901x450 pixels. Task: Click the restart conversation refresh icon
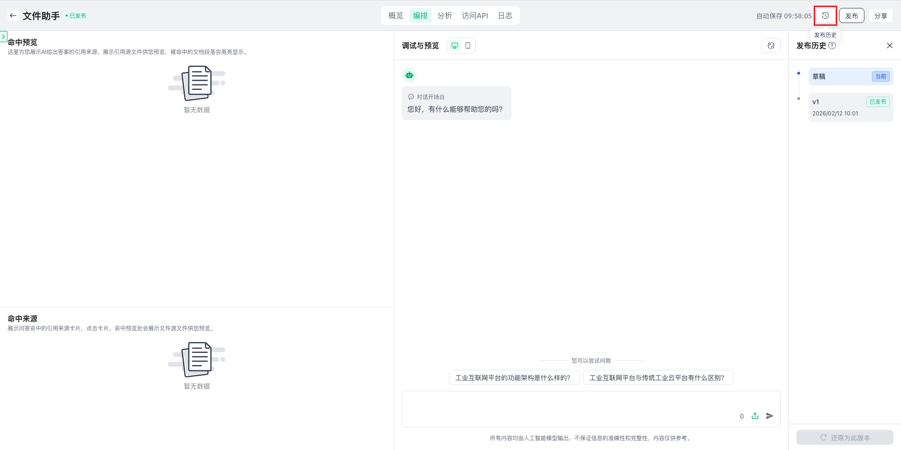point(771,46)
